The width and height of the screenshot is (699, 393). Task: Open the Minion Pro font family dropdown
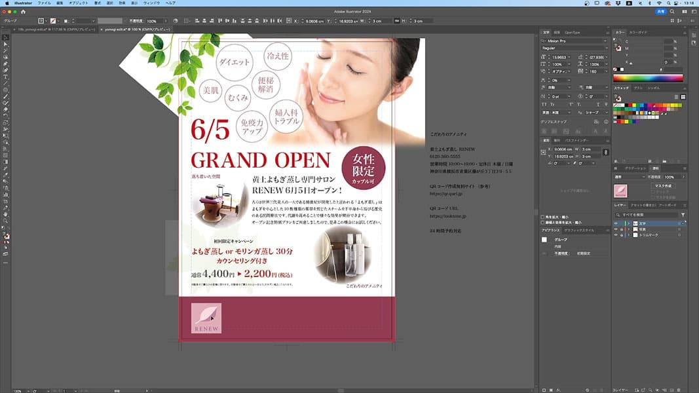(x=574, y=41)
